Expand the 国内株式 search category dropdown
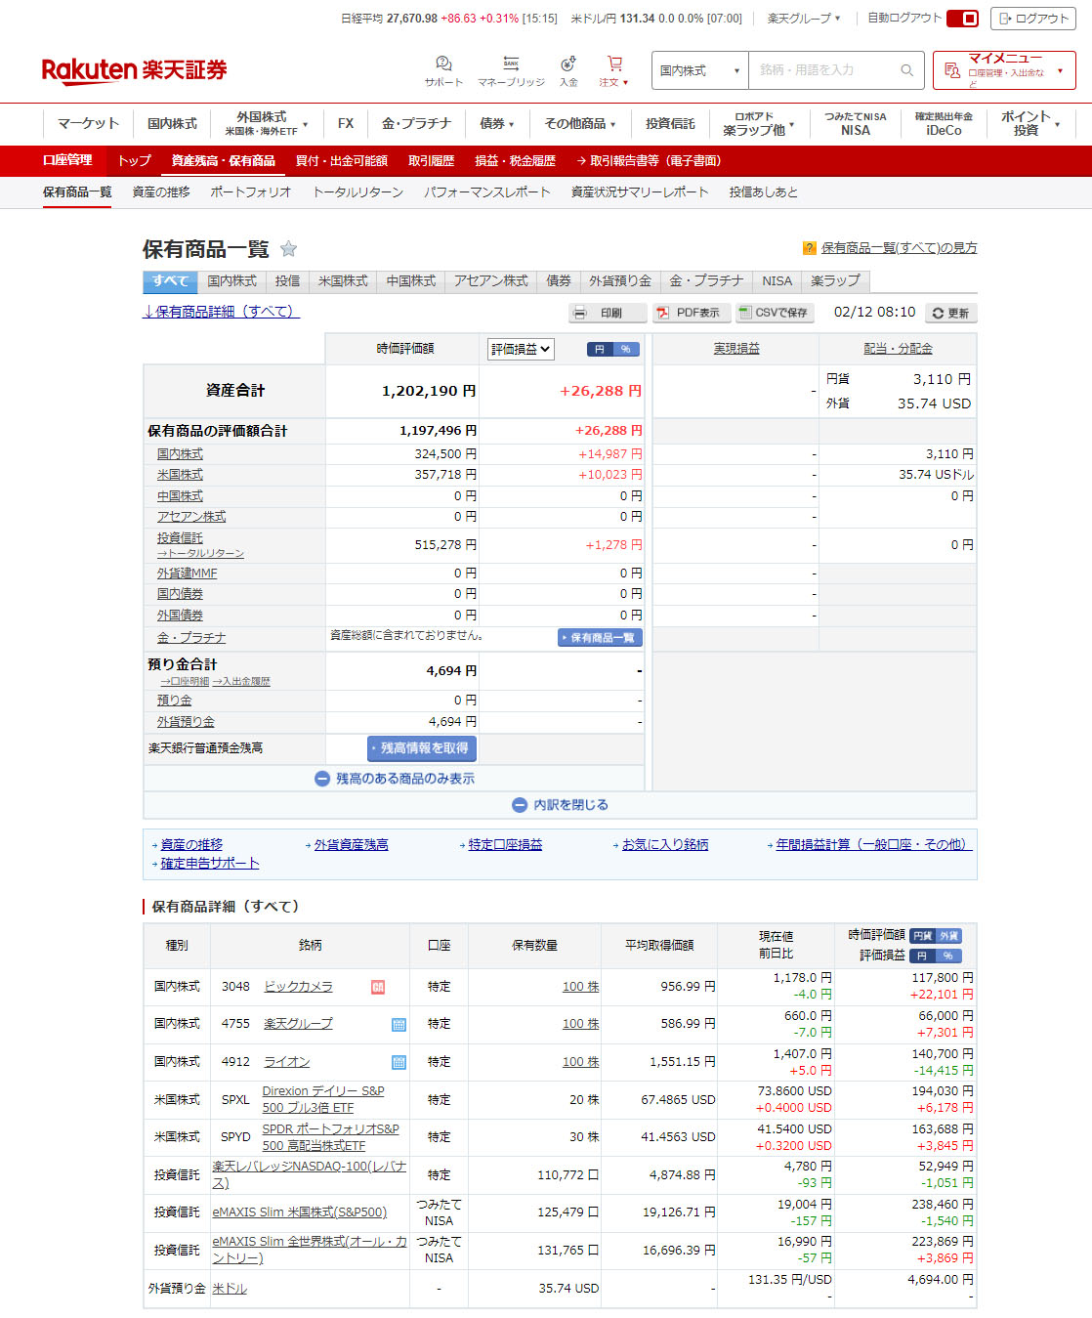The width and height of the screenshot is (1092, 1318). click(x=699, y=70)
